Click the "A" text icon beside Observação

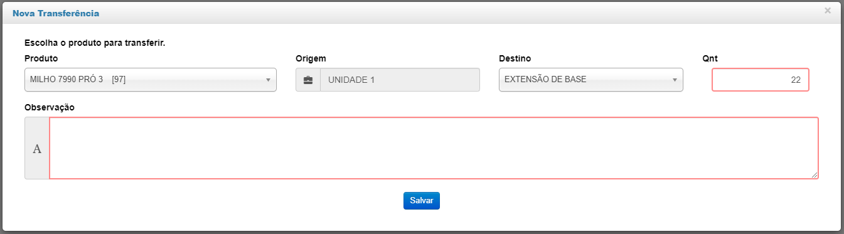pos(37,149)
